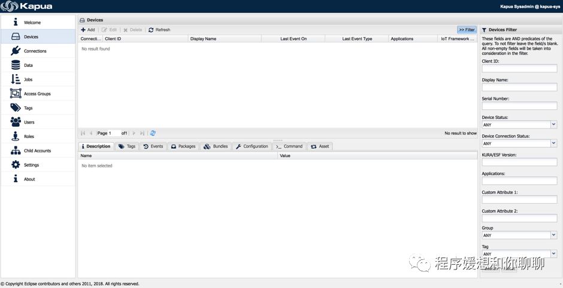Expand the Group filter dropdown
563x288 pixels.
pos(553,235)
